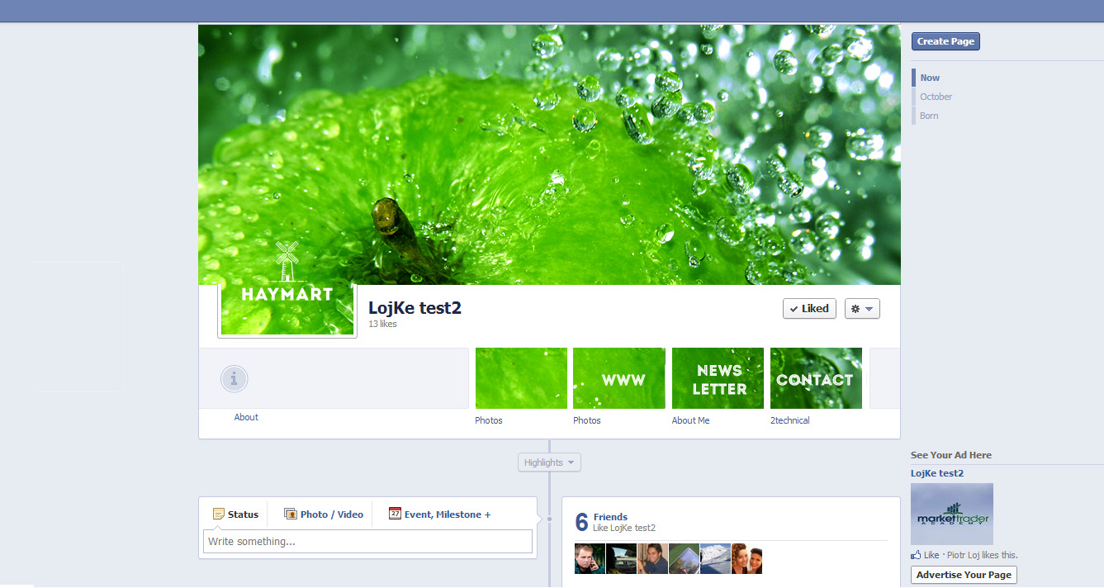Screen dimensions: 1104x588
Task: Click the Piotr Loj likes this text
Action: pyautogui.click(x=982, y=555)
